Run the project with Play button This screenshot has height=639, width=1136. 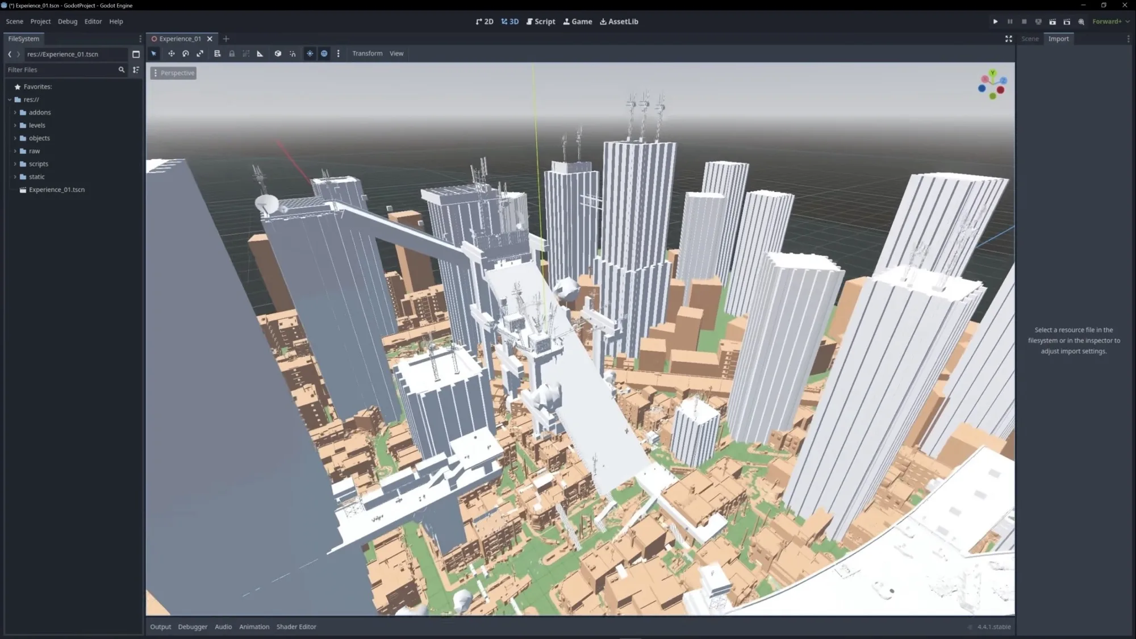(995, 22)
